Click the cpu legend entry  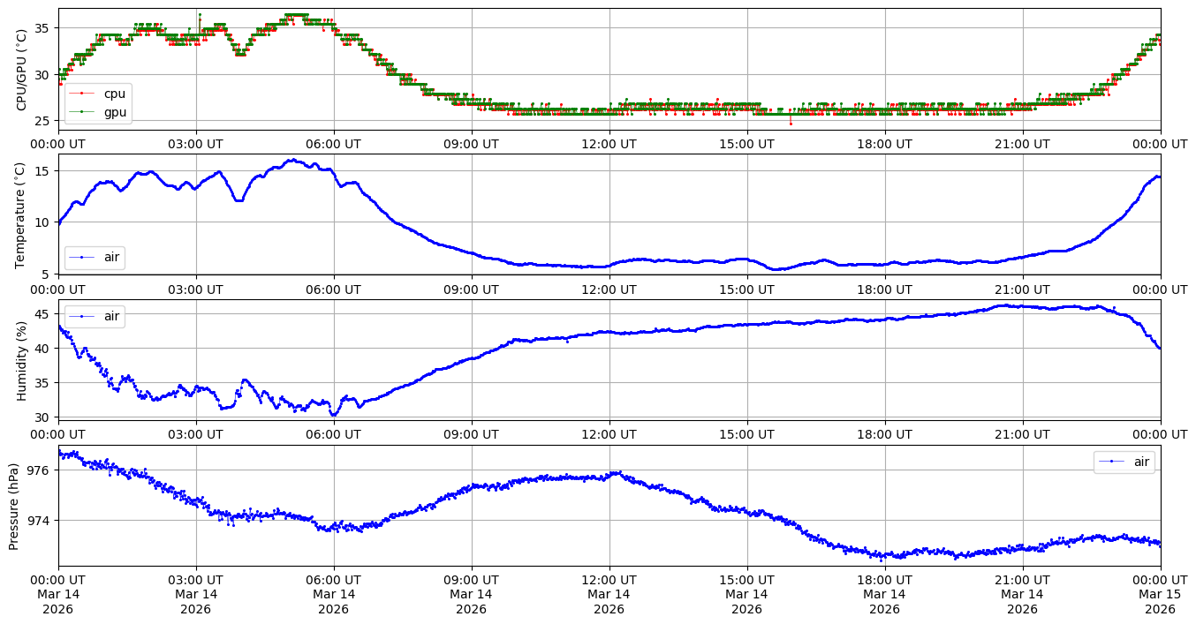tap(114, 93)
